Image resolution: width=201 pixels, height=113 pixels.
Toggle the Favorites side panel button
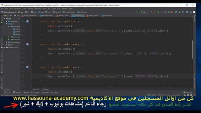[2, 68]
